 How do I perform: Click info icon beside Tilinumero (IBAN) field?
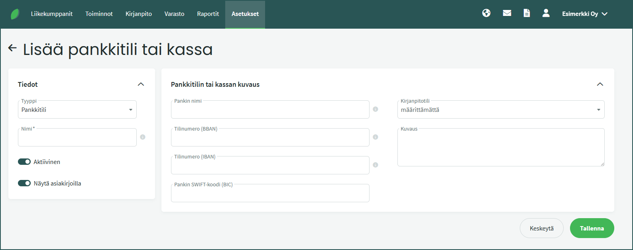pos(375,165)
